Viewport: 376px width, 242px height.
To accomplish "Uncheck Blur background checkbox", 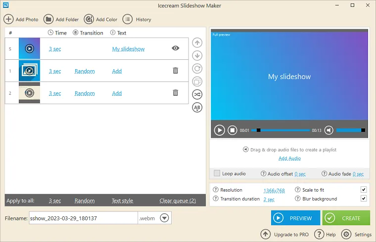I will [364, 199].
